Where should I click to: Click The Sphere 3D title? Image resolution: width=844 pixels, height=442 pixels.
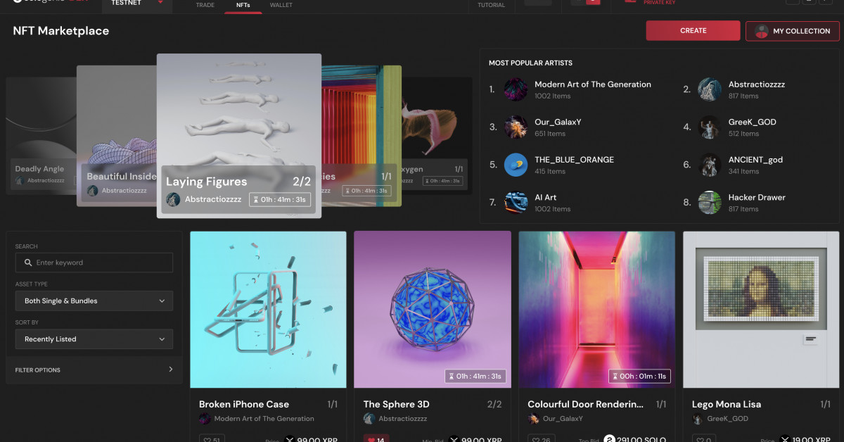(x=396, y=405)
